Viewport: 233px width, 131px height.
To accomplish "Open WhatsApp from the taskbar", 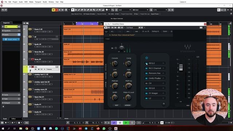I will pyautogui.click(x=104, y=128).
